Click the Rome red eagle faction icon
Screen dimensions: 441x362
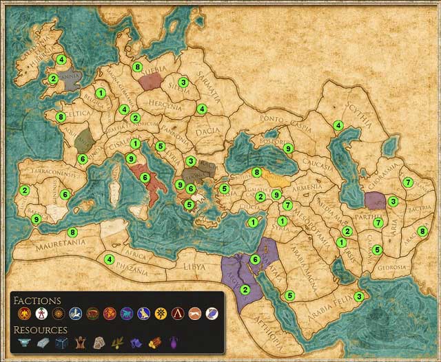(24, 314)
